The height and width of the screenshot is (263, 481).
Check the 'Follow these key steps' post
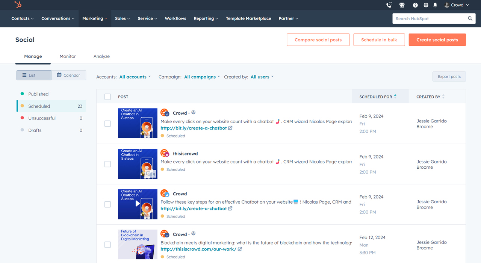click(107, 204)
